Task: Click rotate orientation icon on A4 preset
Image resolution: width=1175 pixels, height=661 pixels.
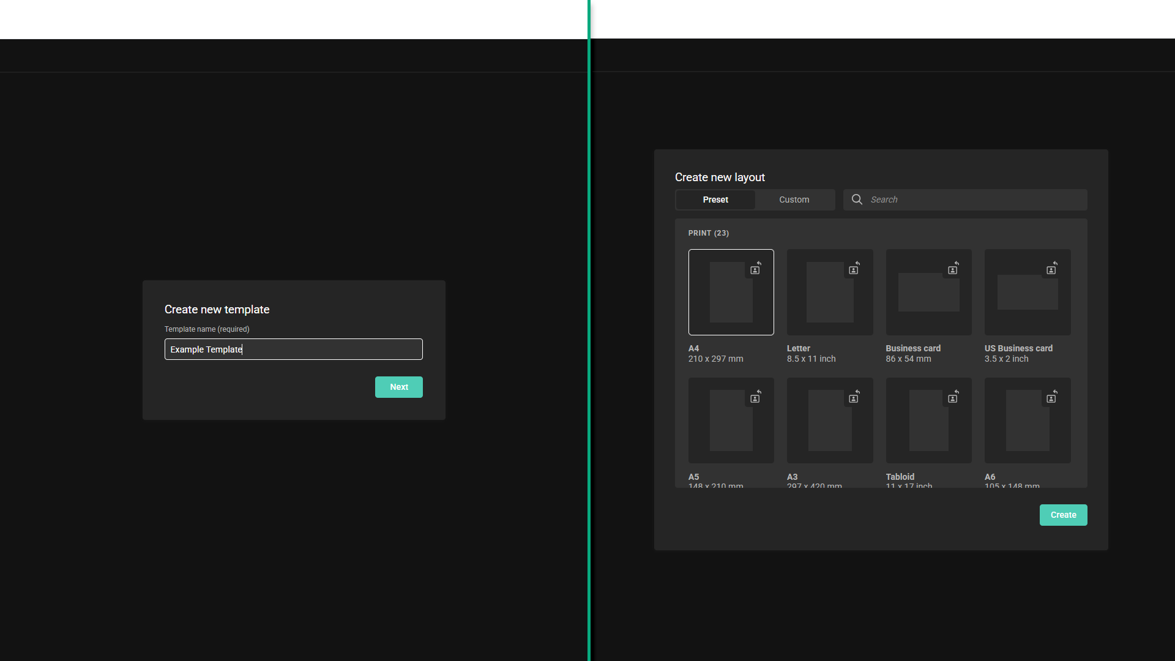Action: (756, 269)
